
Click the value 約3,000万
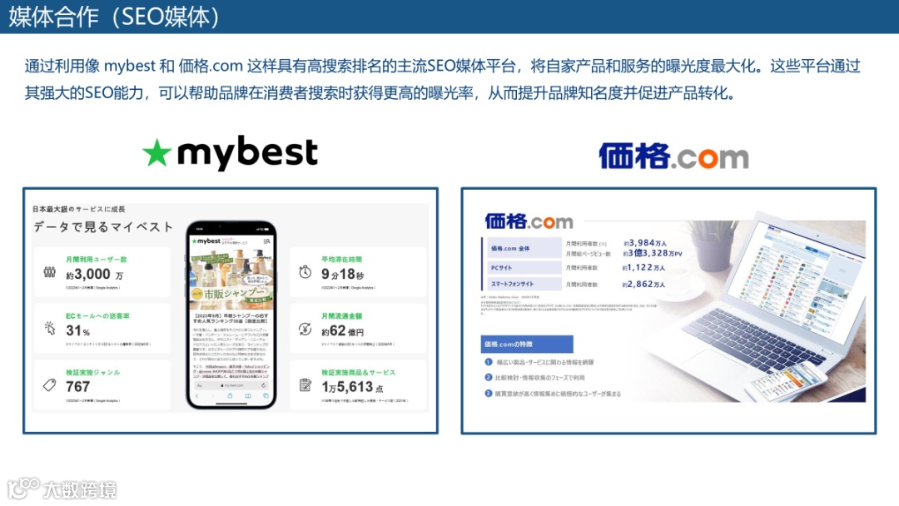95,275
